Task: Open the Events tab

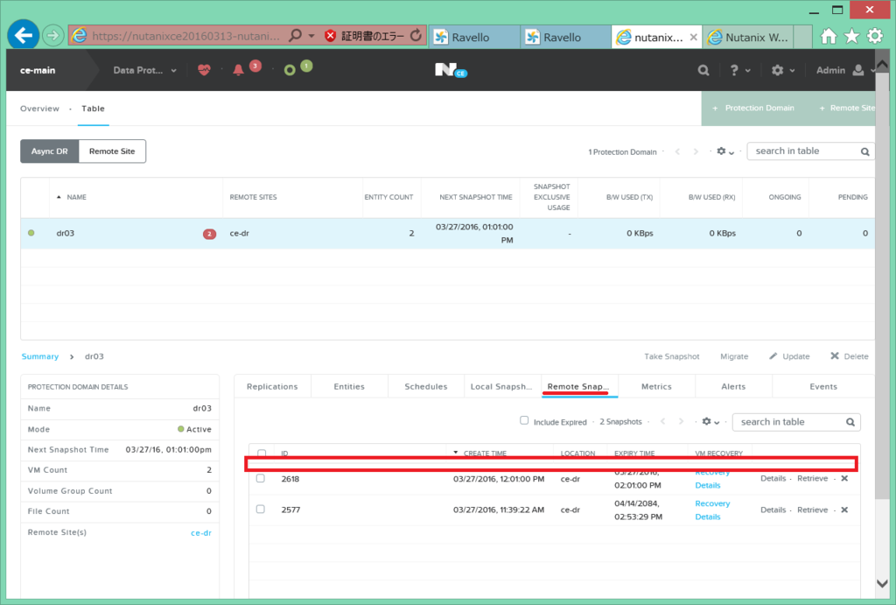Action: [x=823, y=387]
